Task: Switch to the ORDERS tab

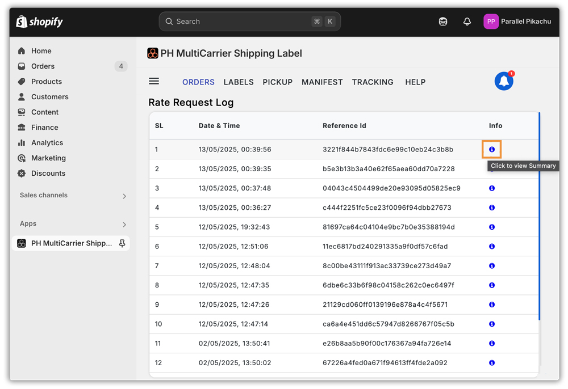Action: (198, 82)
